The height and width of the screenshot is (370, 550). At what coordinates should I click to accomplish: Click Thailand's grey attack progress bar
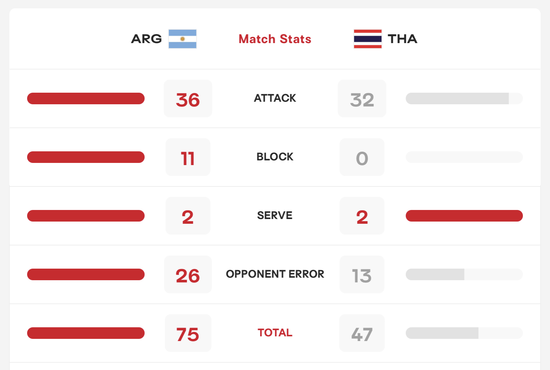pos(464,98)
